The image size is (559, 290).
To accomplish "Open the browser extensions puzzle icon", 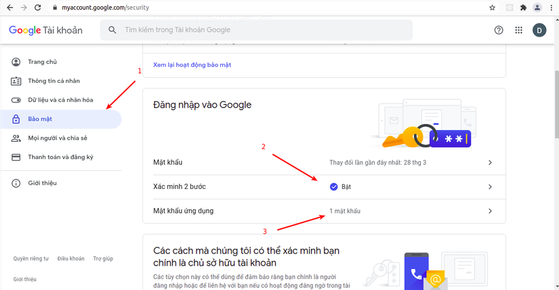I will pos(523,7).
